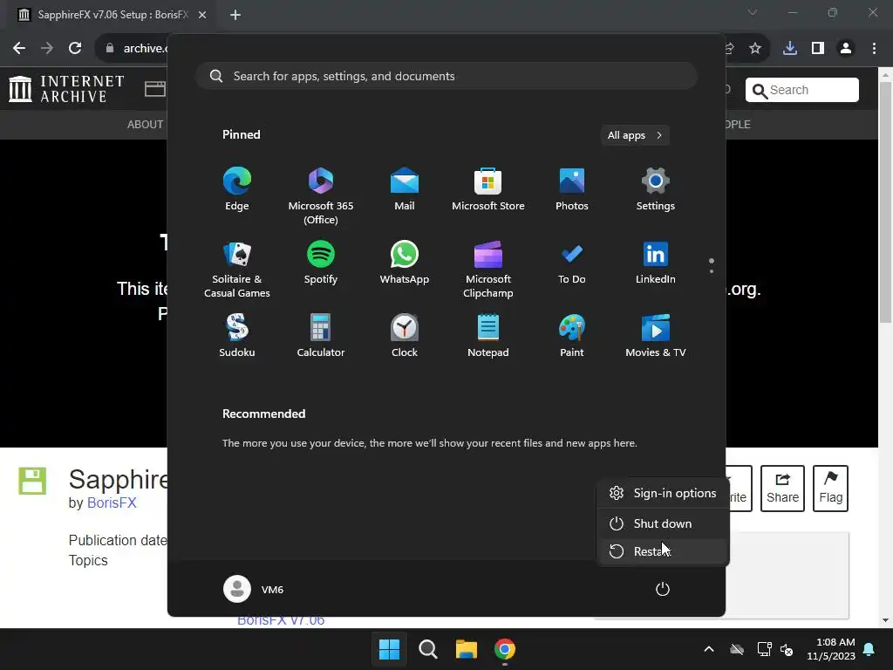The image size is (893, 670).
Task: Open Chrome profile avatar
Action: [846, 49]
